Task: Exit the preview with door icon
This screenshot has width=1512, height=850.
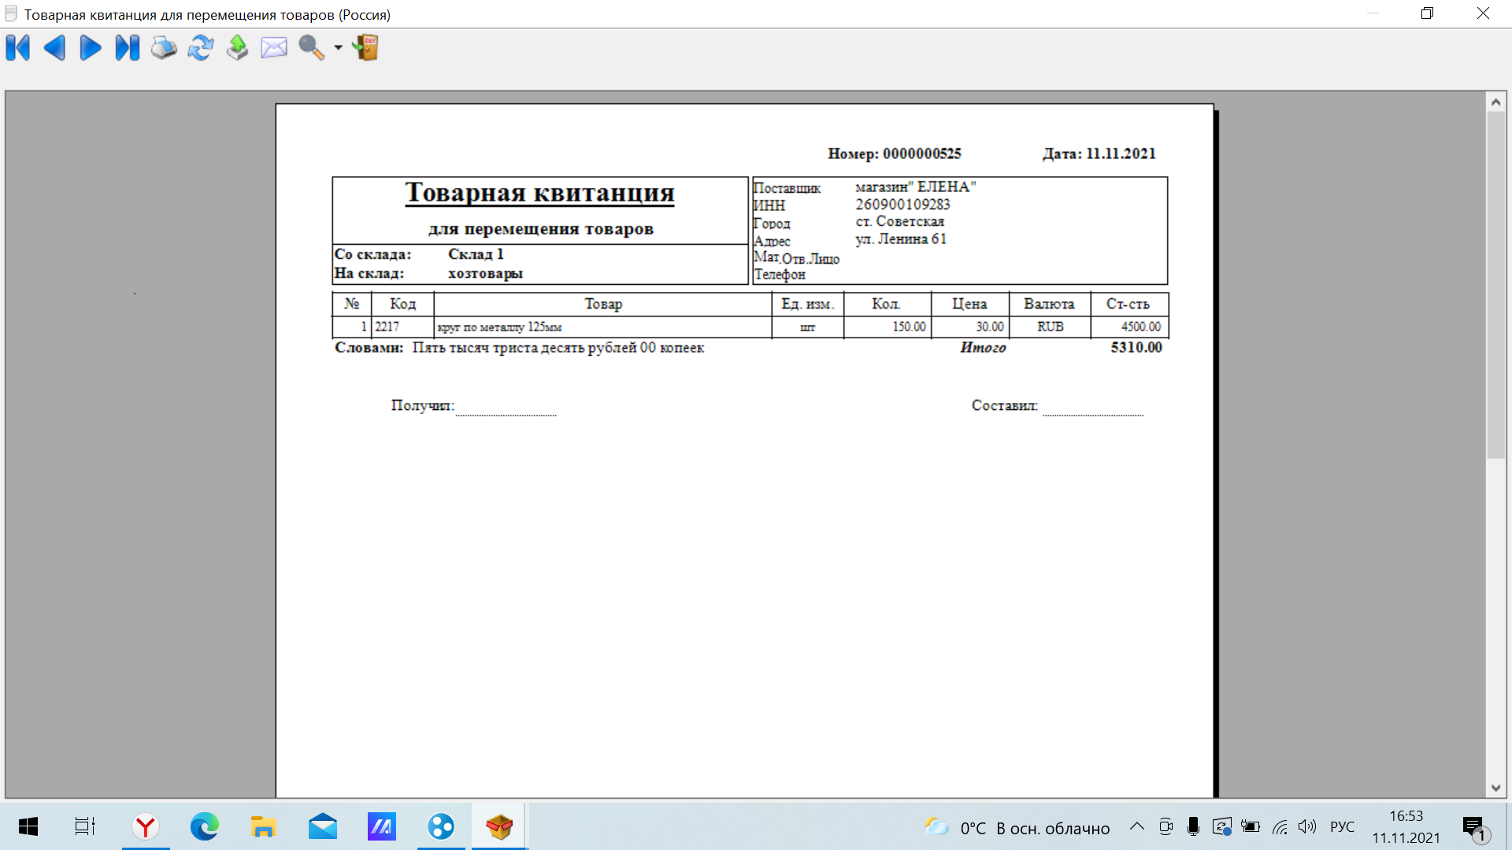Action: click(366, 48)
